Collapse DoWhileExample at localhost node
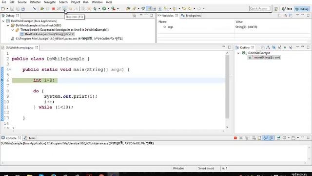The width and height of the screenshot is (312, 176). [x=8, y=25]
